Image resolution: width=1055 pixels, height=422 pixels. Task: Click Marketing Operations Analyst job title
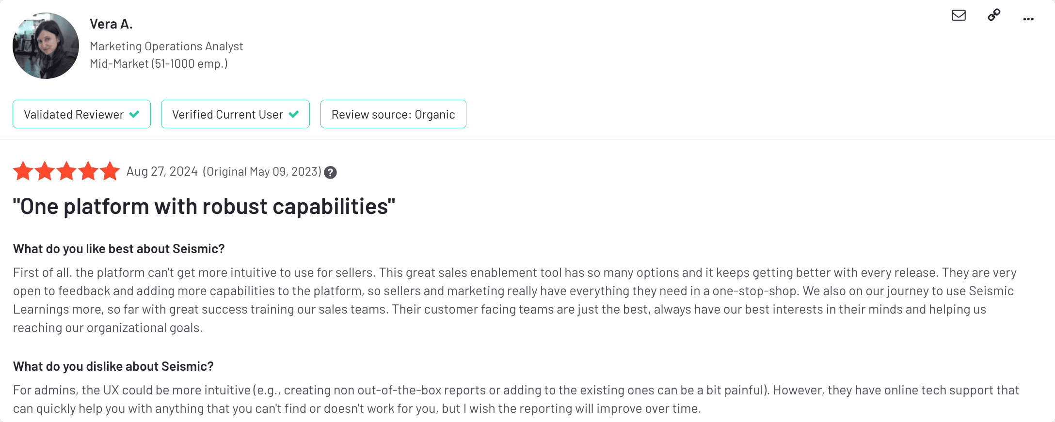pyautogui.click(x=166, y=46)
